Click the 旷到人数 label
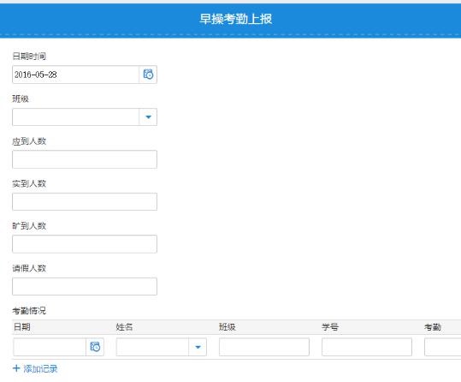The width and height of the screenshot is (461, 382). tap(29, 226)
